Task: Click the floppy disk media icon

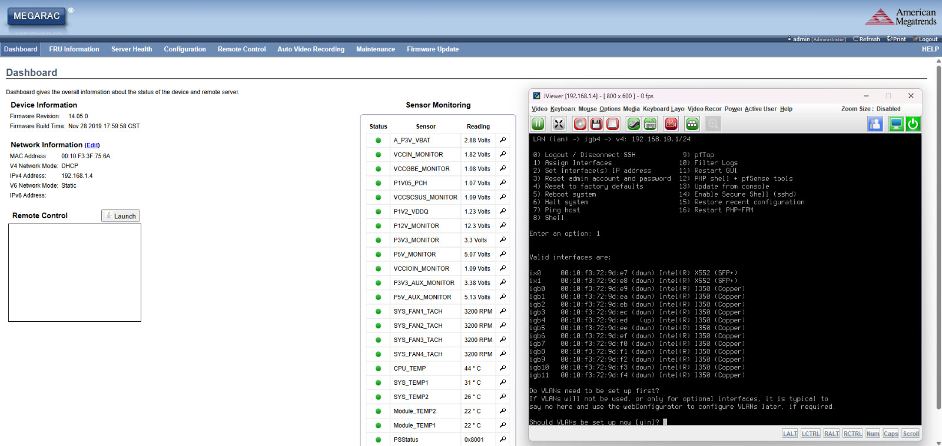Action: (x=596, y=124)
